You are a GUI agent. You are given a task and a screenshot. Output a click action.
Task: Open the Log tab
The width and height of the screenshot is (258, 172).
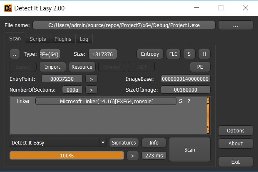tap(84, 39)
